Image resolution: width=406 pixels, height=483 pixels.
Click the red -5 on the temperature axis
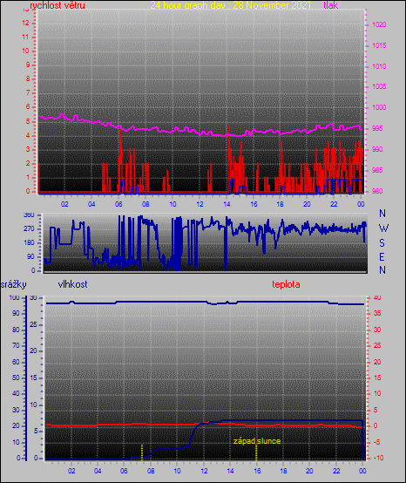pyautogui.click(x=377, y=442)
